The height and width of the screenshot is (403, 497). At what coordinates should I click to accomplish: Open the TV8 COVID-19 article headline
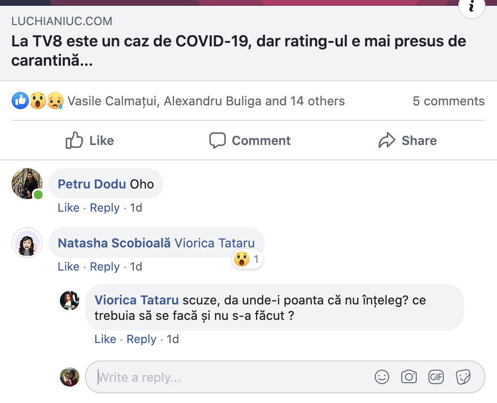pyautogui.click(x=239, y=51)
